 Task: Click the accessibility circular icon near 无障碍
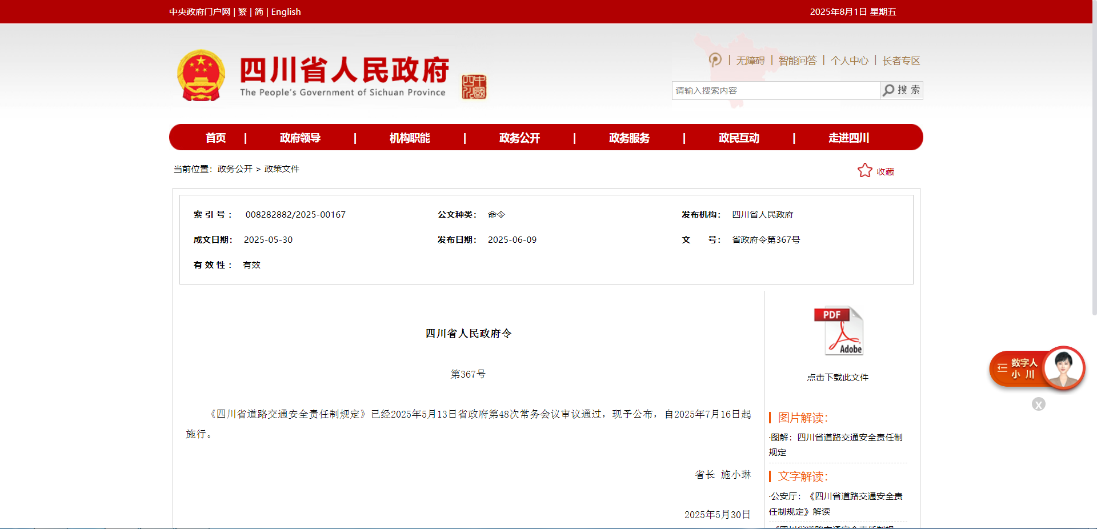coord(715,60)
